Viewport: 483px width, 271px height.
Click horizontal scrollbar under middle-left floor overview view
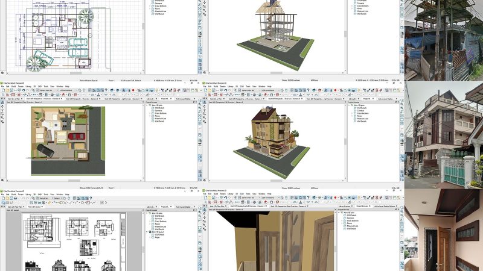(x=74, y=180)
